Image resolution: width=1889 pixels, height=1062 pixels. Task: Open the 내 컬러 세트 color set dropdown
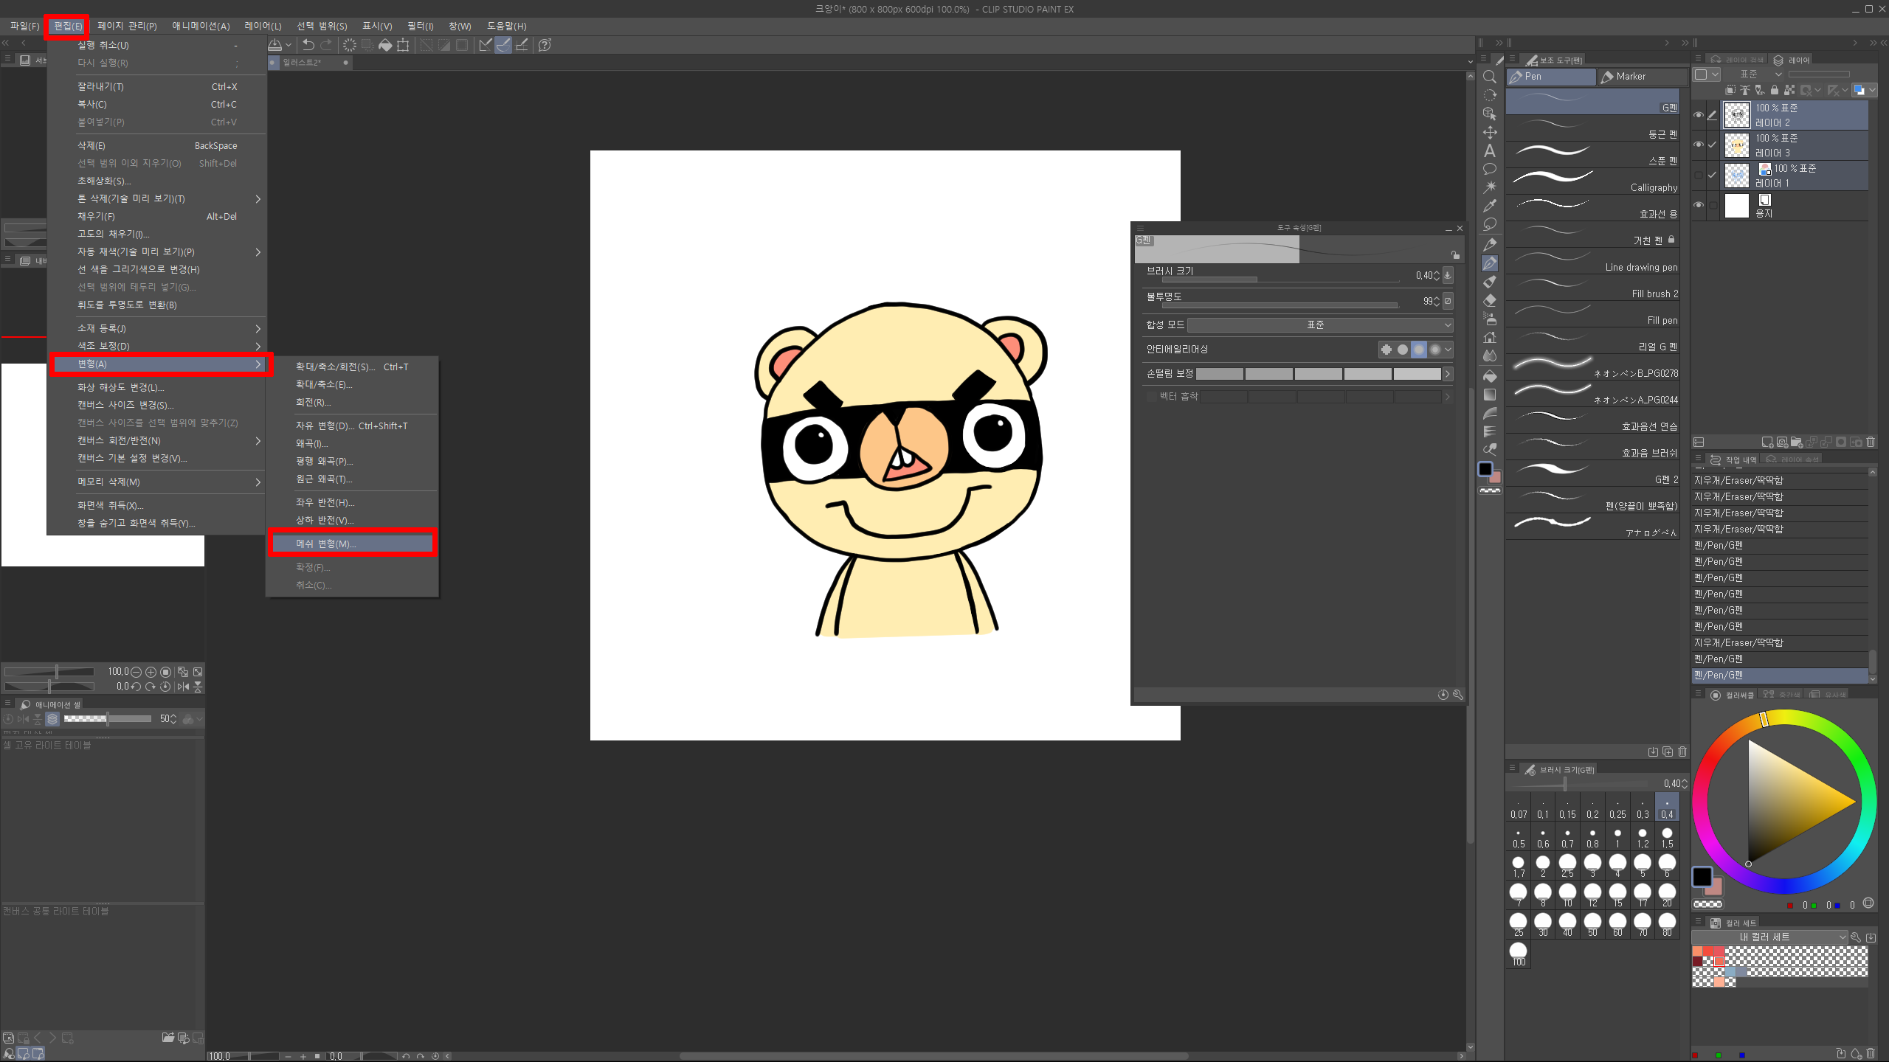(1769, 937)
